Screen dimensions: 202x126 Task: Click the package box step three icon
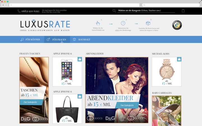pyautogui.click(x=148, y=23)
